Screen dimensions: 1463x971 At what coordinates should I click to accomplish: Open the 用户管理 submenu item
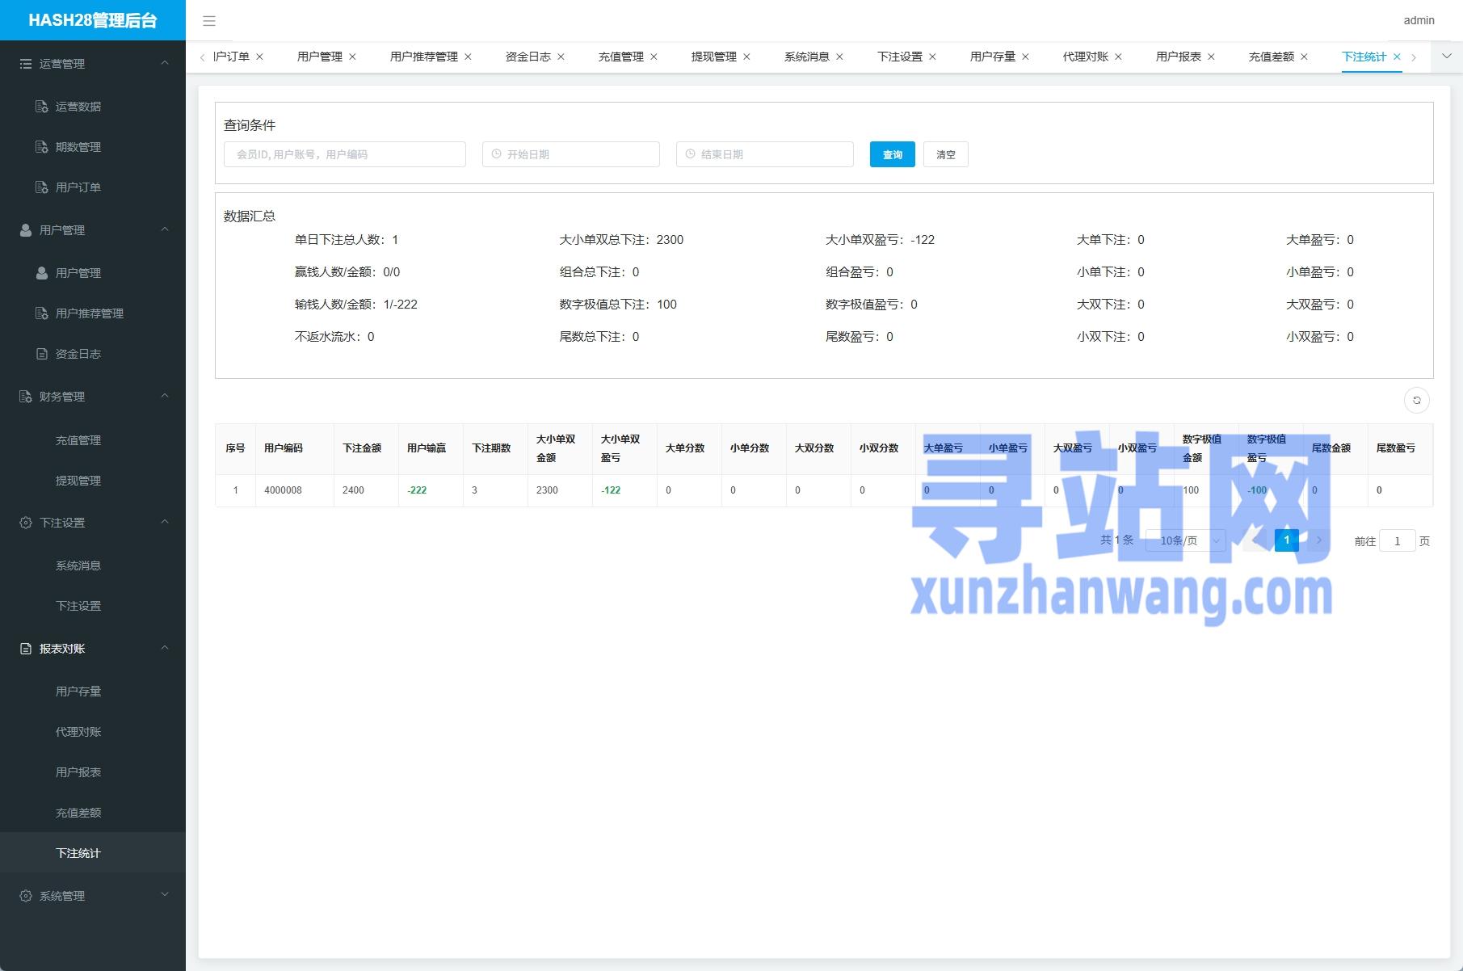click(93, 273)
